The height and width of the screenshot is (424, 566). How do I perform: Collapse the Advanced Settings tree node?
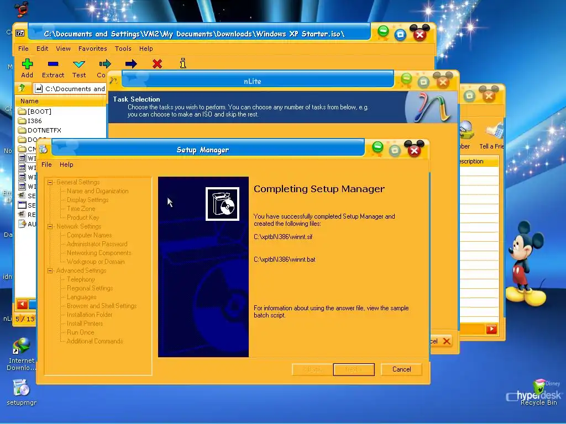point(50,271)
